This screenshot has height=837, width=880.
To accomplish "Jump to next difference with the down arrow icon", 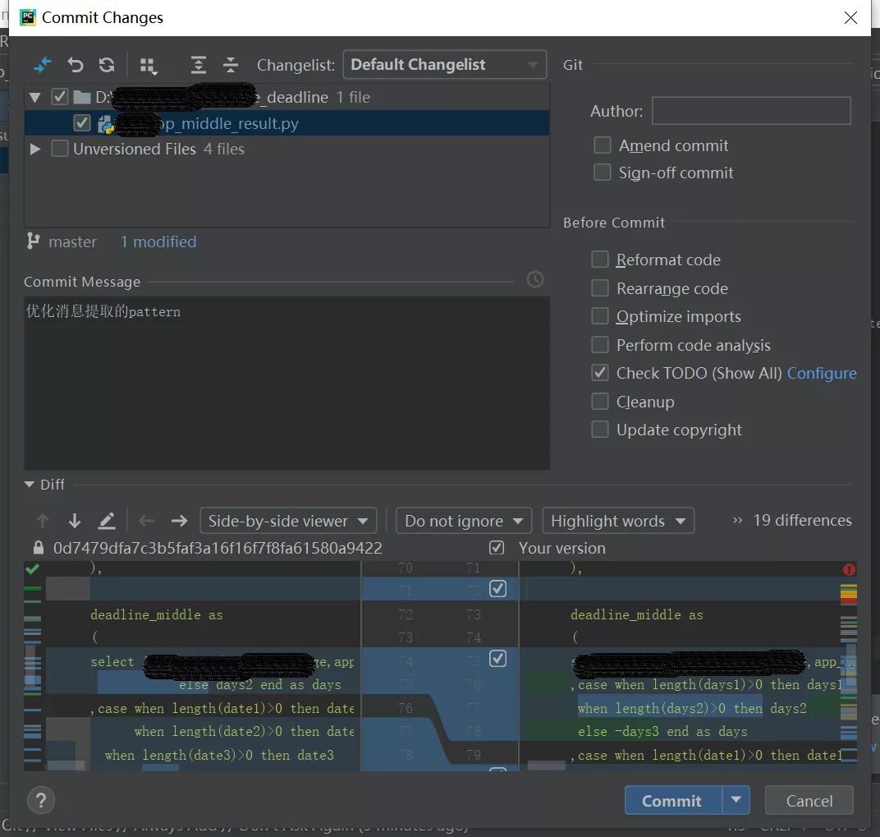I will [75, 521].
